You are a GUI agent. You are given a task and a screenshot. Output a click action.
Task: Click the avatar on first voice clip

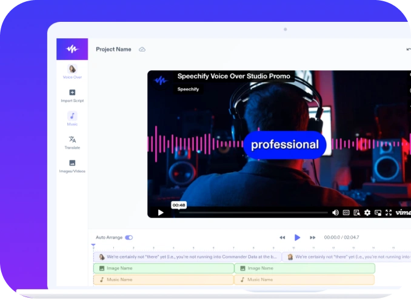point(102,257)
